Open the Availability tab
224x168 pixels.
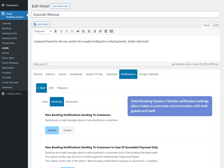pos(76,74)
